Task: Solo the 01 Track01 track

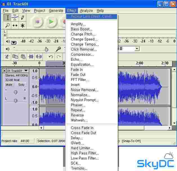Action: 21,85
